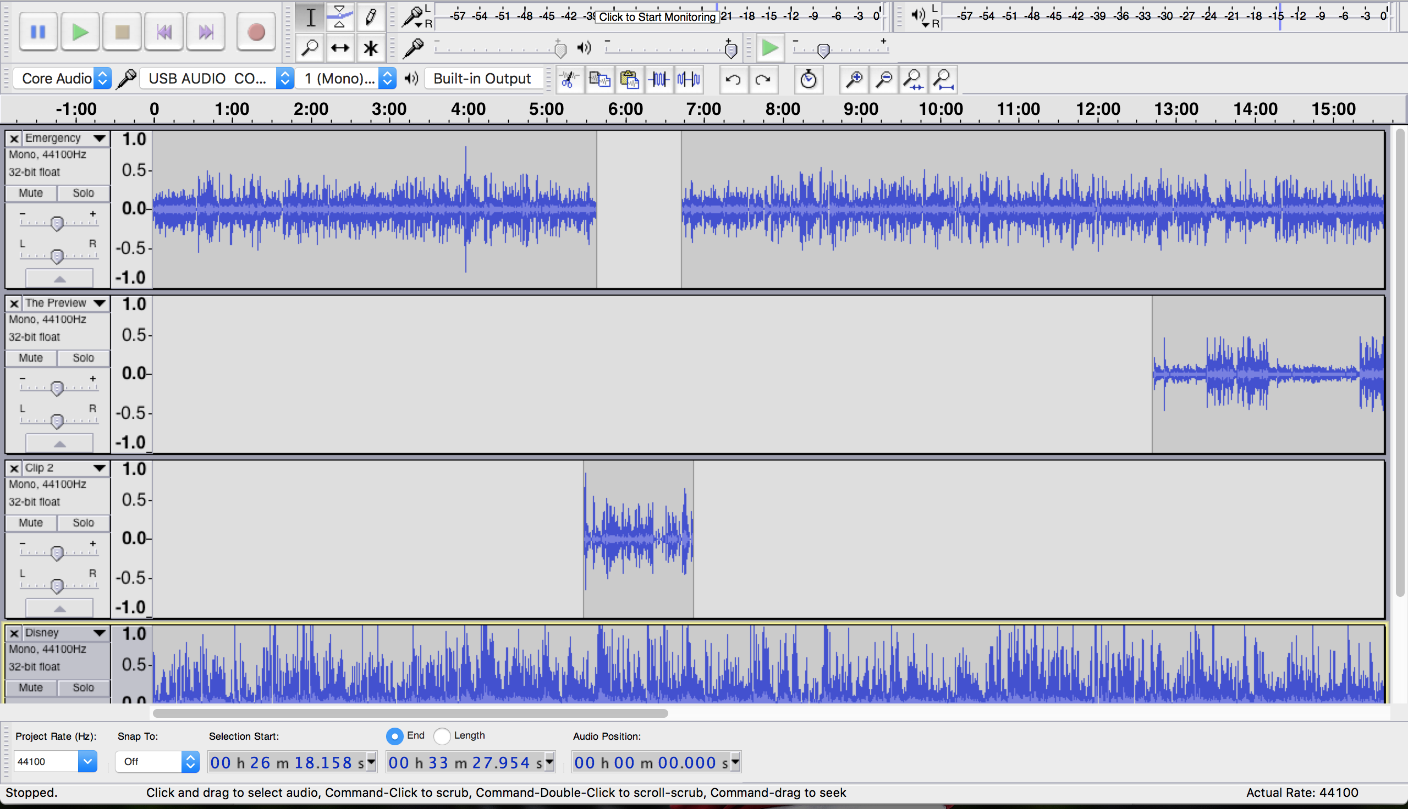This screenshot has height=809, width=1408.
Task: Solo The Preview track
Action: pyautogui.click(x=84, y=358)
